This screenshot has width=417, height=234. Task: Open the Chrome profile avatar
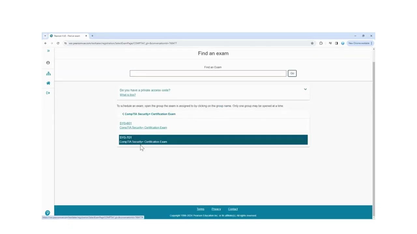(343, 43)
